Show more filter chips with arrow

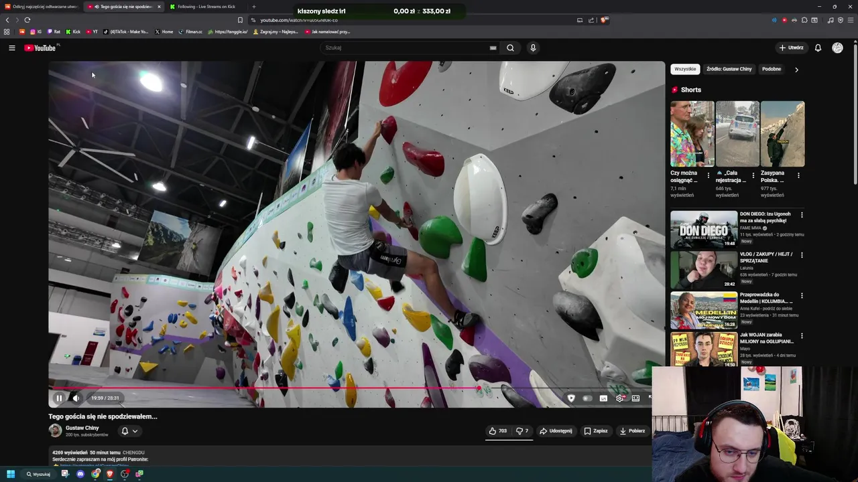tap(796, 69)
